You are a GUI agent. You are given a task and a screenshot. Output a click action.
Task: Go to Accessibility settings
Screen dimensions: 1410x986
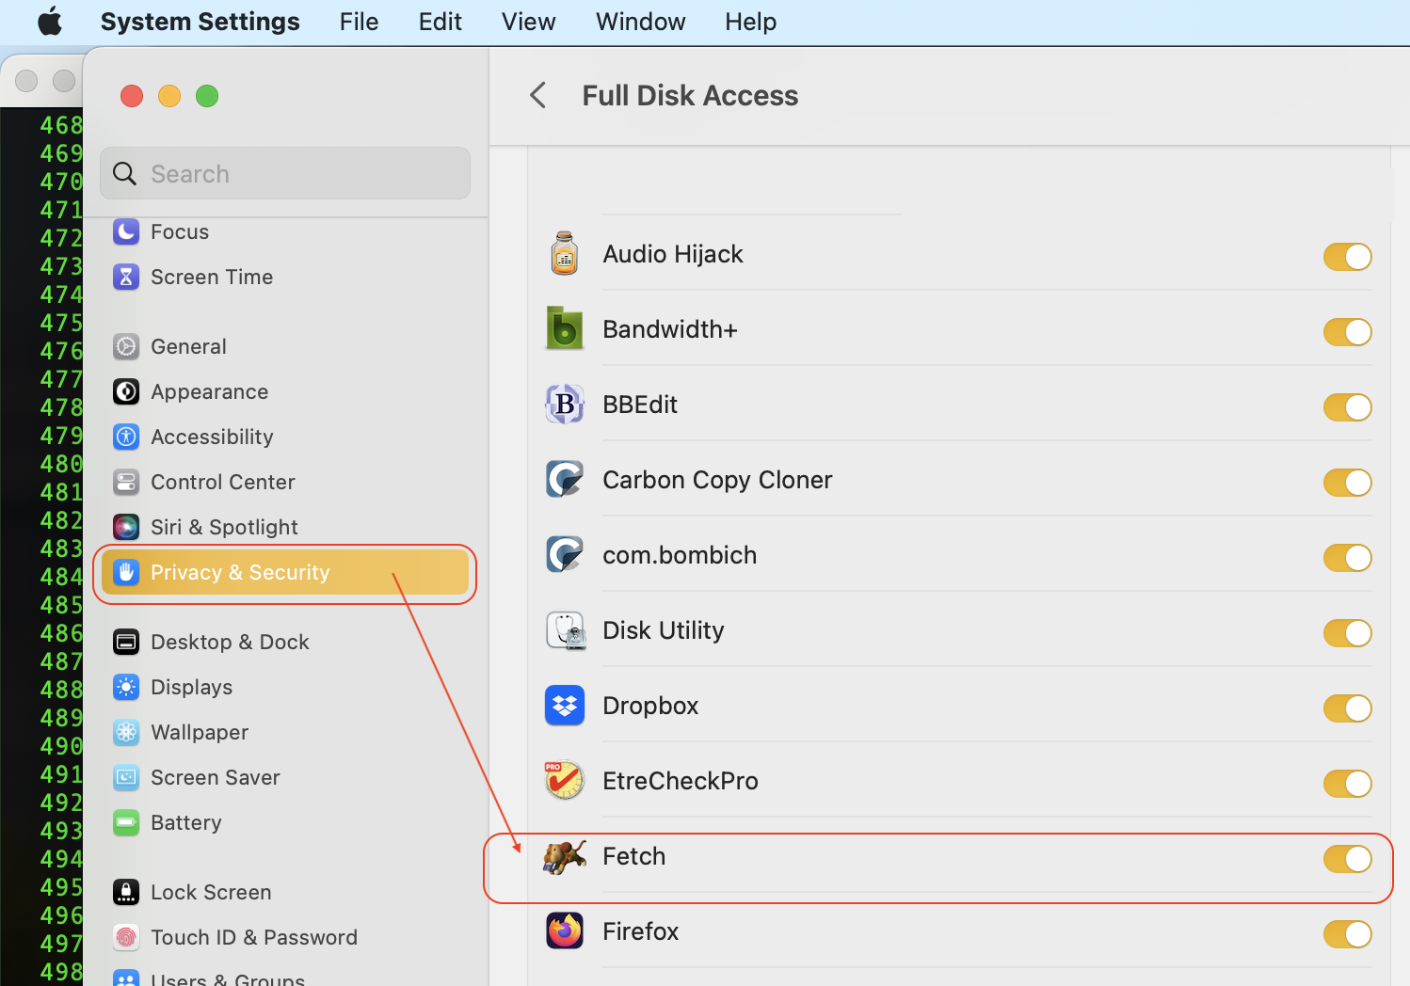(x=285, y=437)
